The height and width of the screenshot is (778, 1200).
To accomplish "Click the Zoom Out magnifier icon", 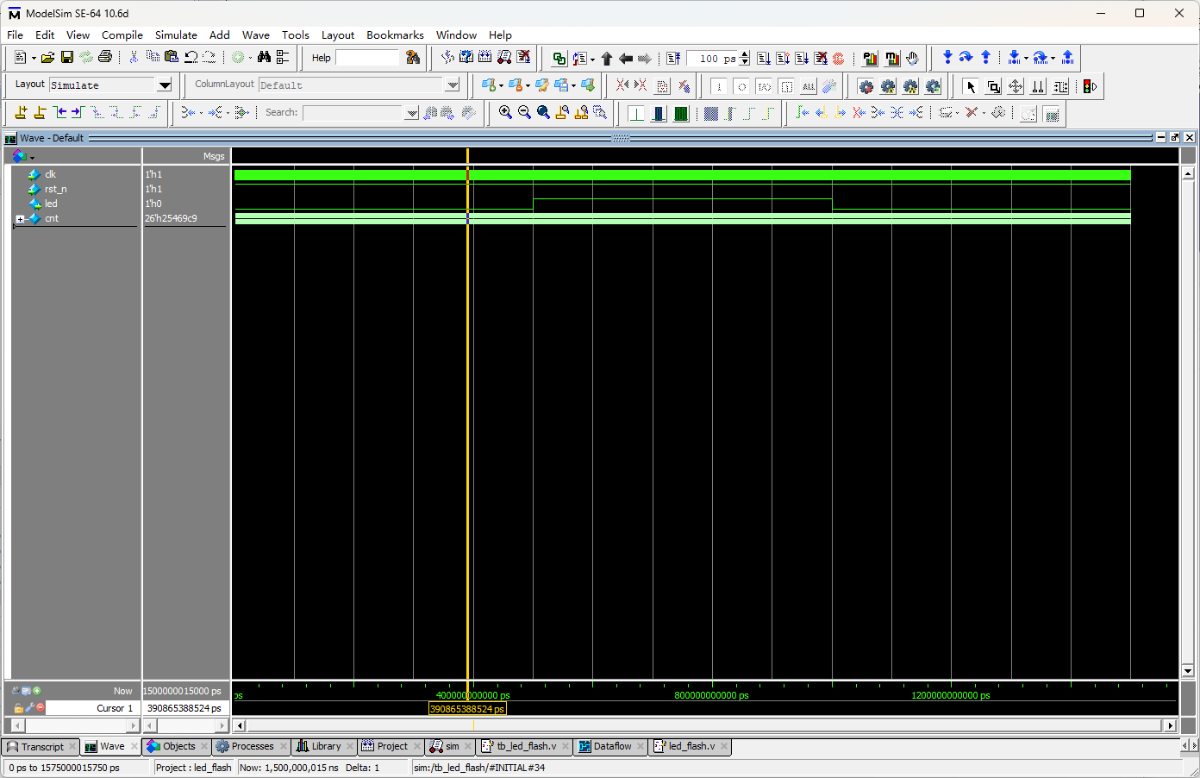I will pos(524,112).
